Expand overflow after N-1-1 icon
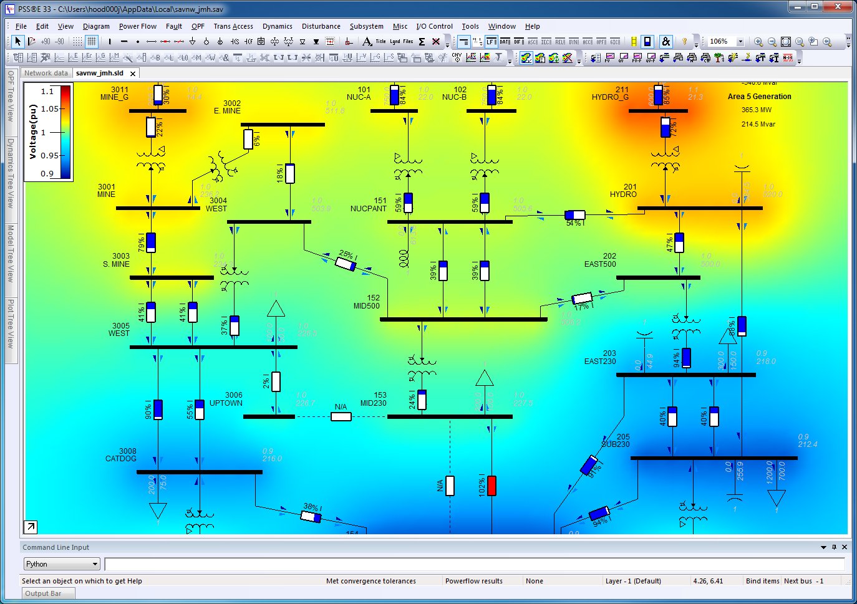 (800, 60)
